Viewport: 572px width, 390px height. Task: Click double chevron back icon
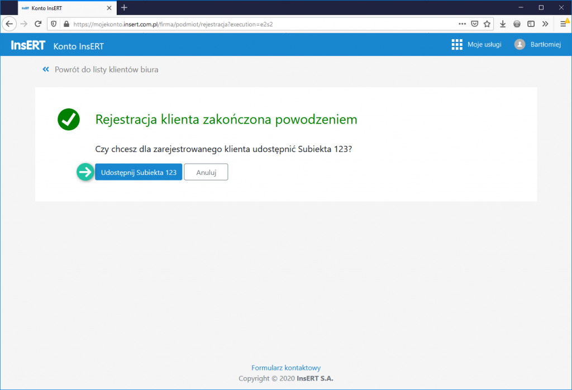coord(46,69)
